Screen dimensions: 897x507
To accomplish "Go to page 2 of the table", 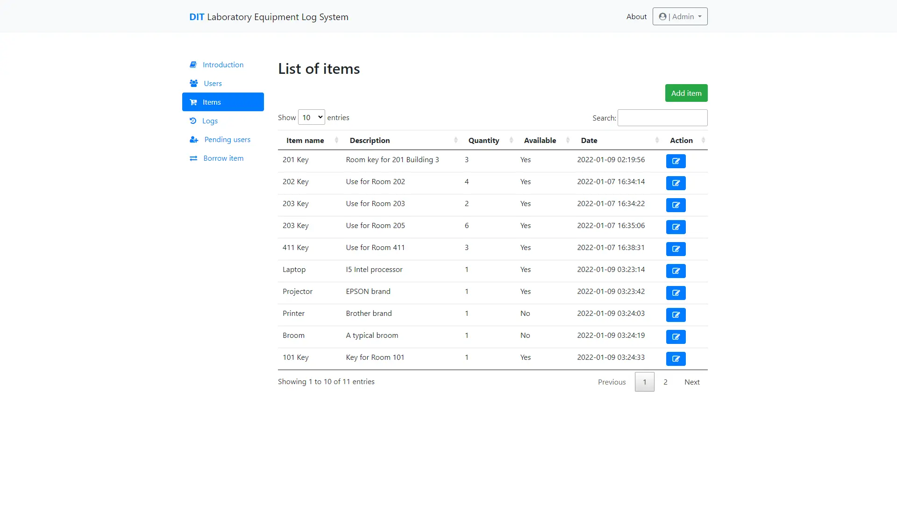I will [x=665, y=382].
